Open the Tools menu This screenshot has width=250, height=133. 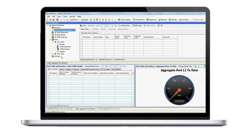click(x=65, y=17)
